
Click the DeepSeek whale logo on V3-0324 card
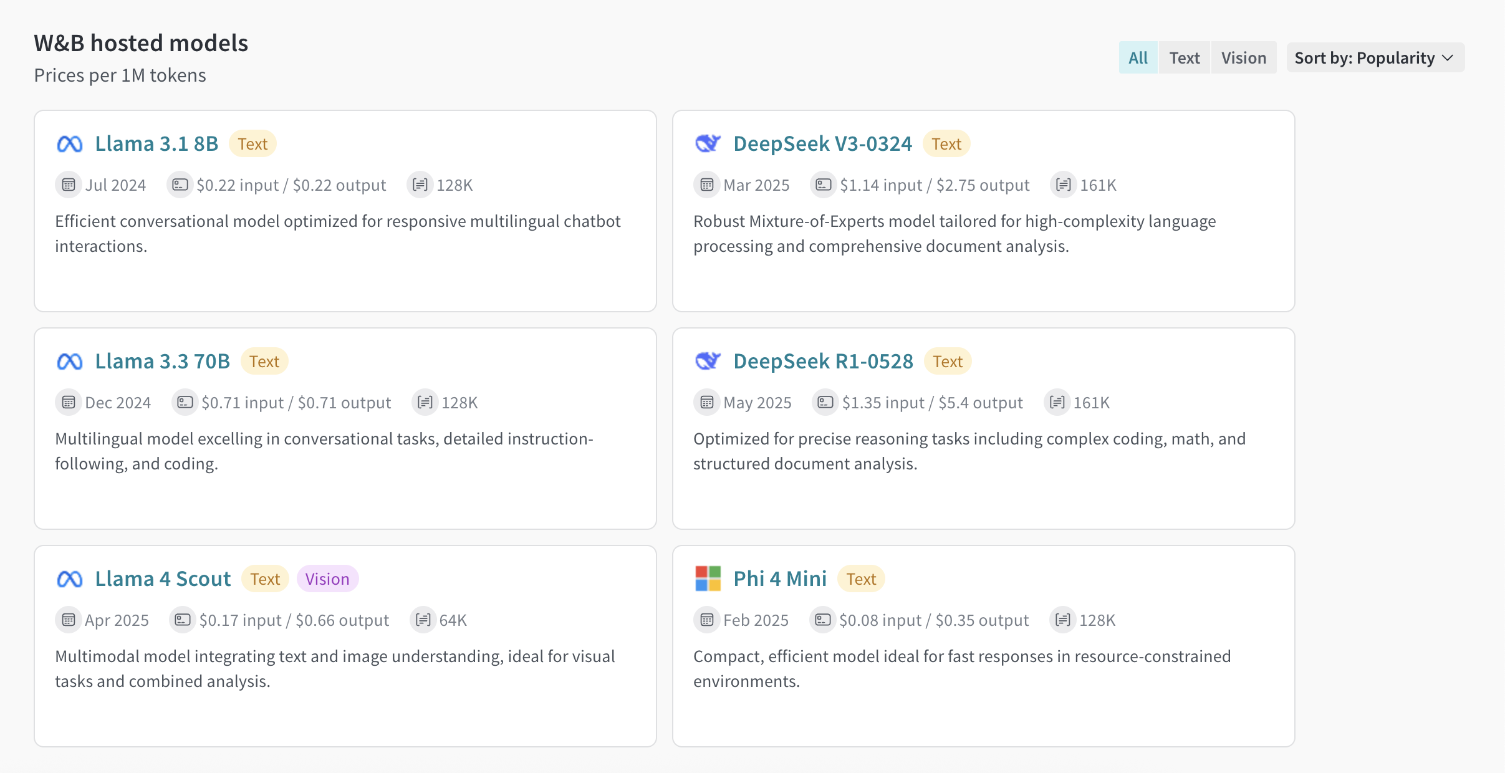point(708,144)
